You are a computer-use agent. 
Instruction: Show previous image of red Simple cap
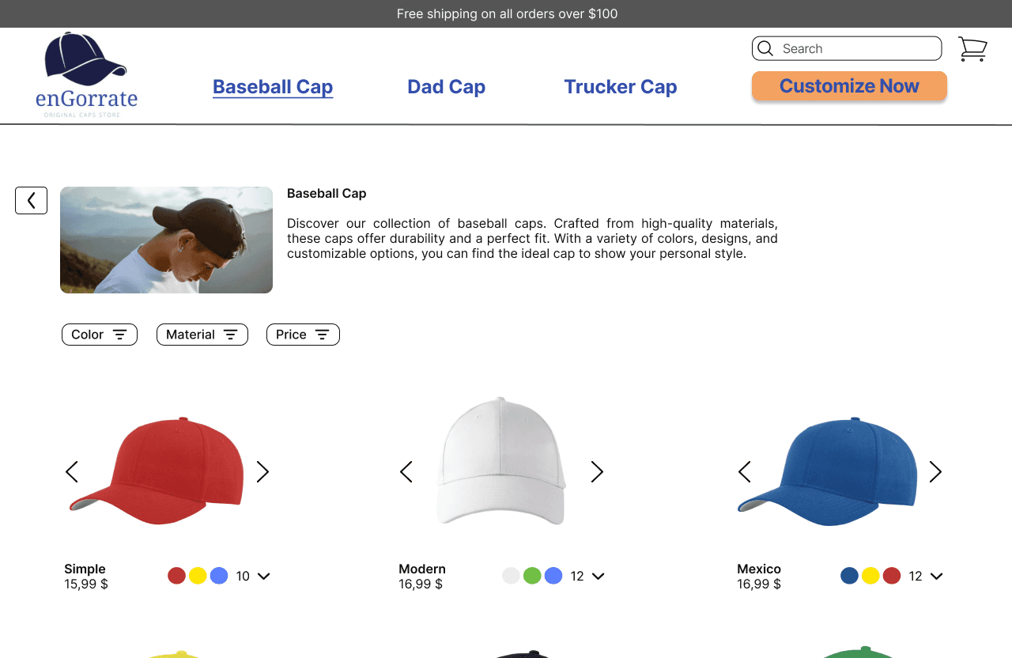pos(71,472)
